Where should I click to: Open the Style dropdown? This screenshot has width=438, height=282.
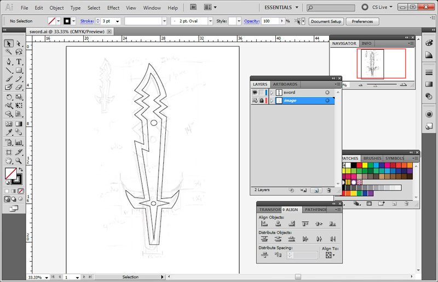pos(239,21)
